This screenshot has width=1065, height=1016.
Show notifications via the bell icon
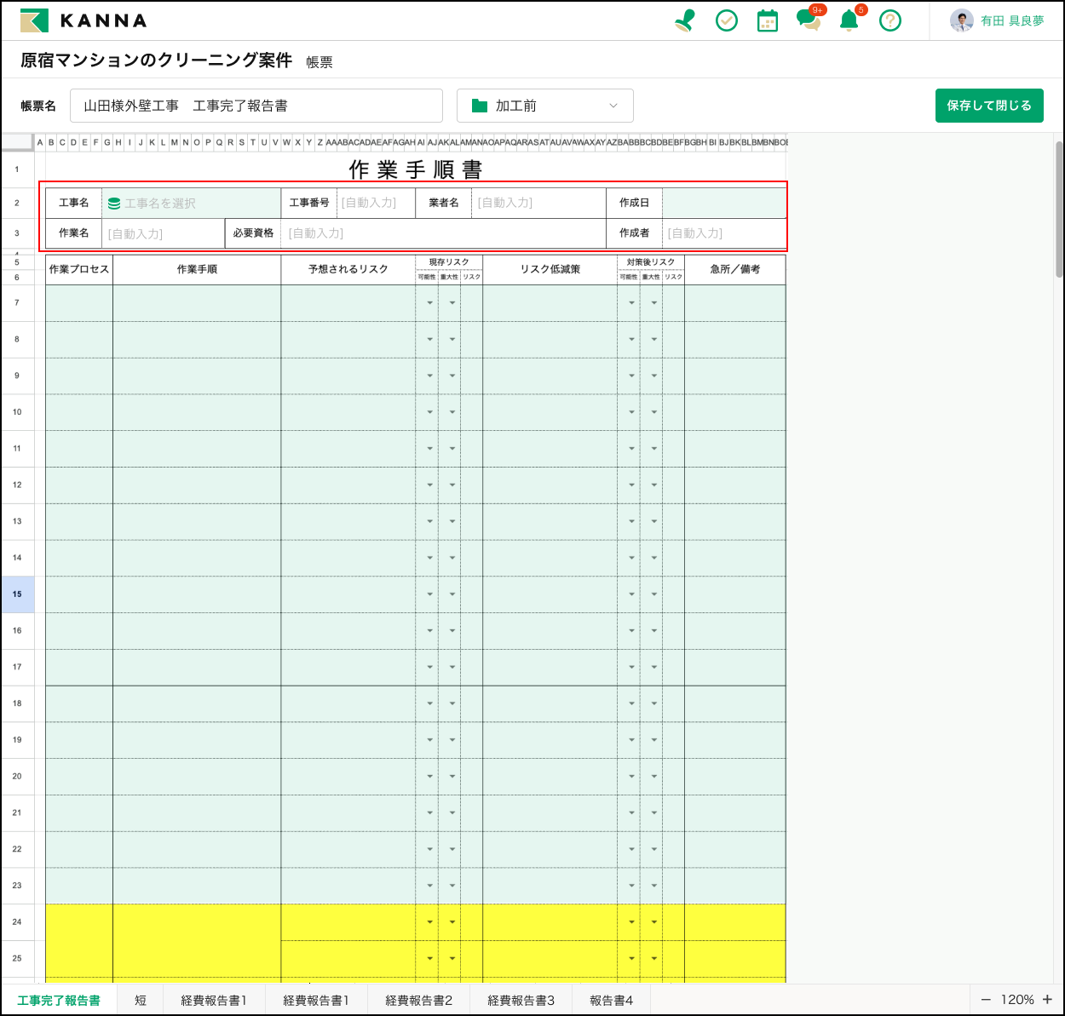coord(849,20)
